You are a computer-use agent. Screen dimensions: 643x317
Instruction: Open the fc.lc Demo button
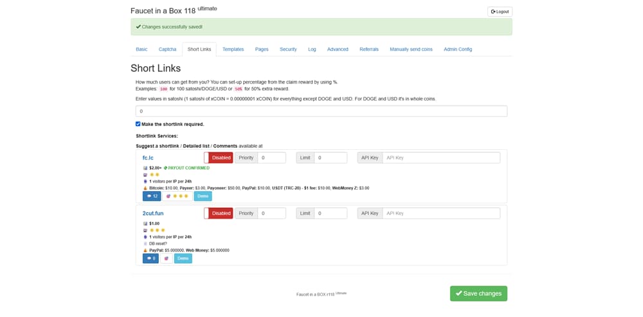203,196
